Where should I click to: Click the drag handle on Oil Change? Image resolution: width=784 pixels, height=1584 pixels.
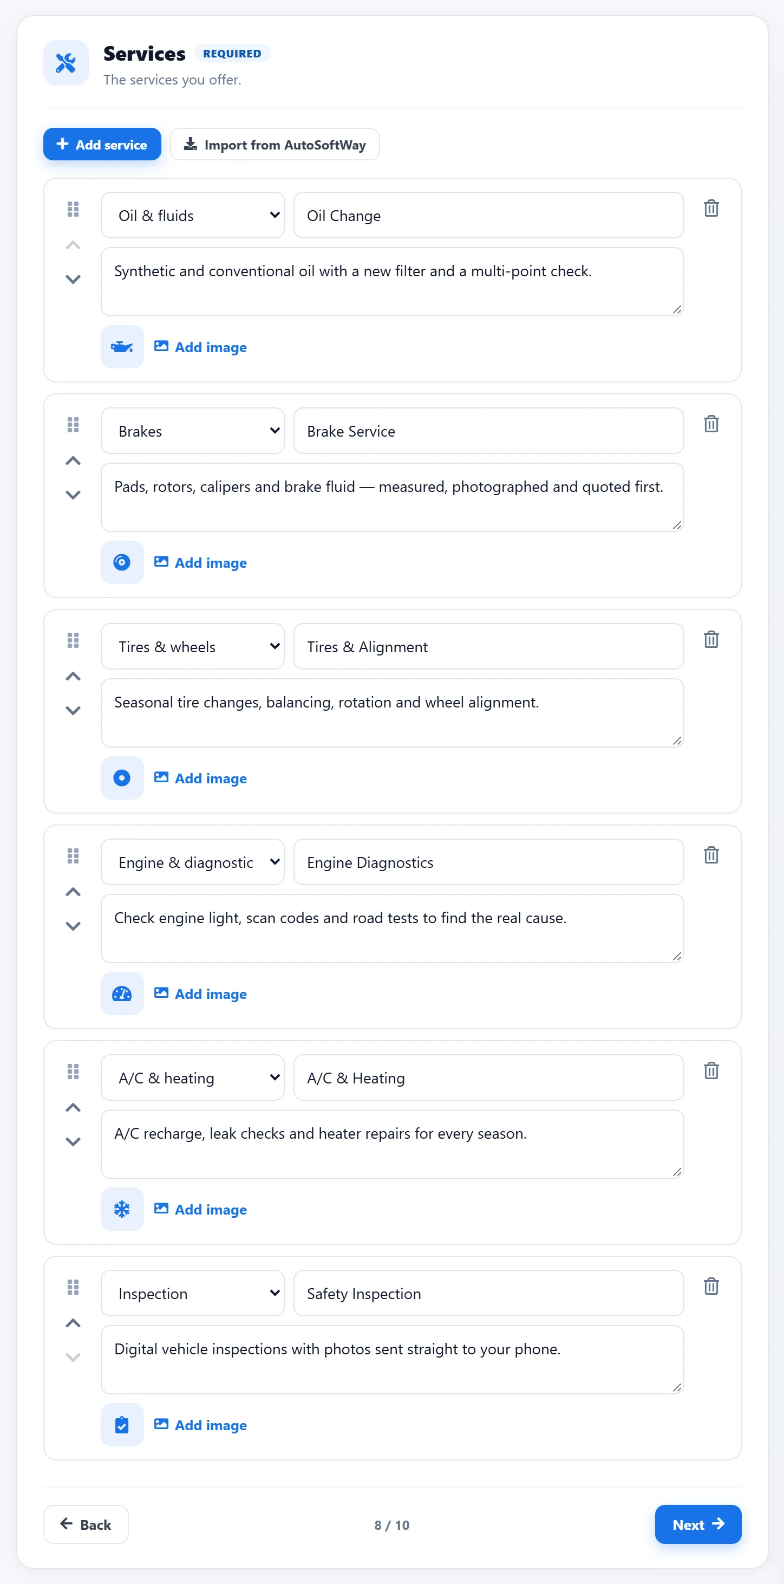click(73, 209)
